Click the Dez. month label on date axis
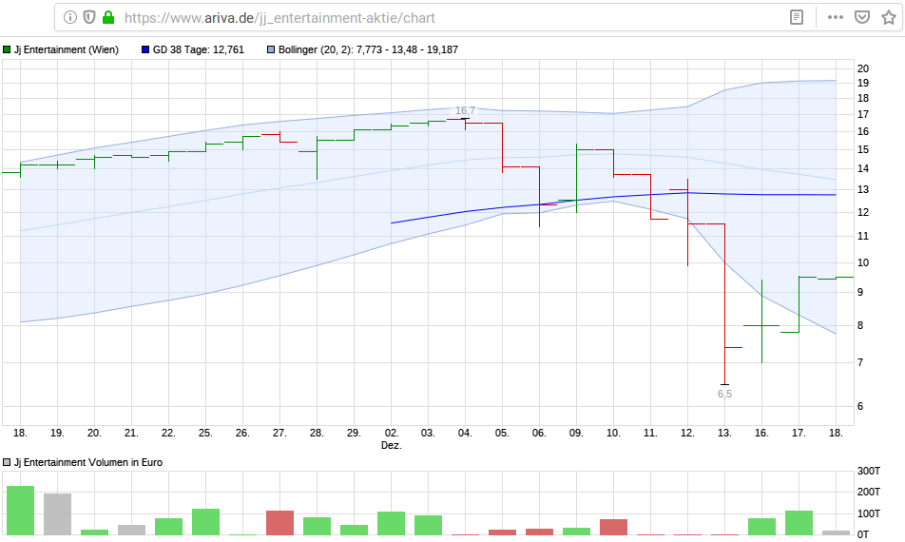This screenshot has width=905, height=542. (391, 445)
